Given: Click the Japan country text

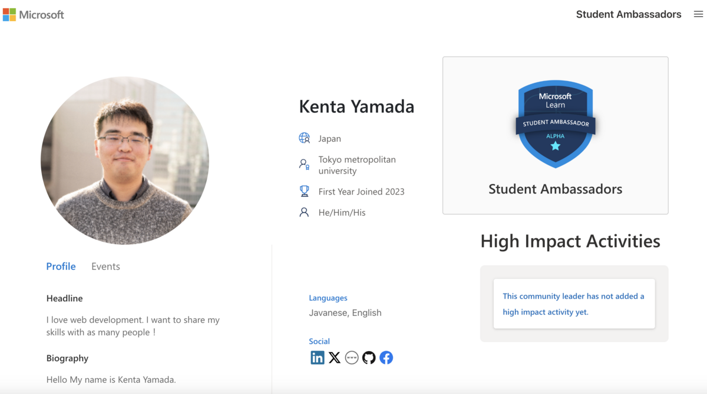Looking at the screenshot, I should (329, 139).
